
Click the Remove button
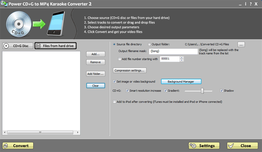[96, 62]
